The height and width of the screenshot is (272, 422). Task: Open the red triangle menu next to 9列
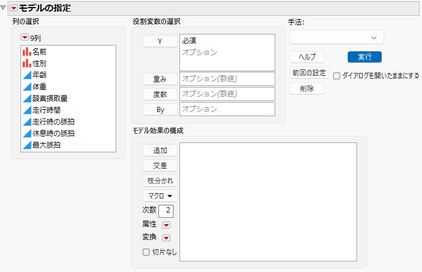25,37
